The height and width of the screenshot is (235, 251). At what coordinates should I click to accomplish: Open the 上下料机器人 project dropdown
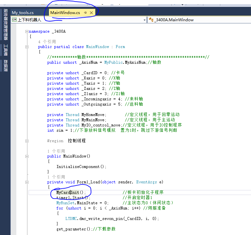point(144,20)
